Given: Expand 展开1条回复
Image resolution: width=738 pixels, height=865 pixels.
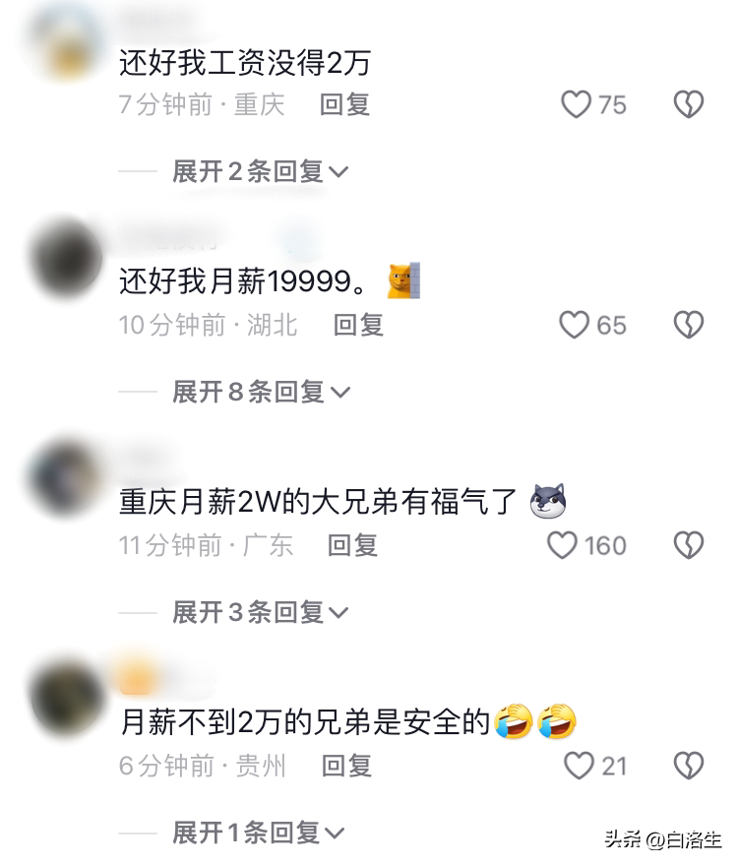Looking at the screenshot, I should (259, 833).
